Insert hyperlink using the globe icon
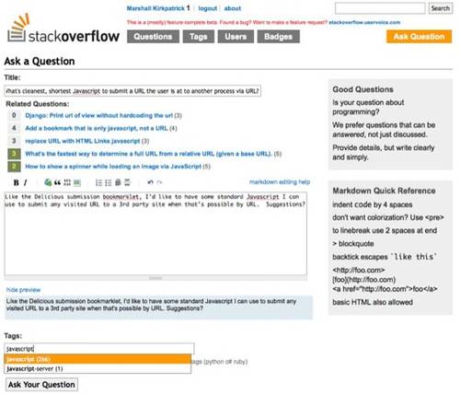The width and height of the screenshot is (460, 394). pos(48,182)
